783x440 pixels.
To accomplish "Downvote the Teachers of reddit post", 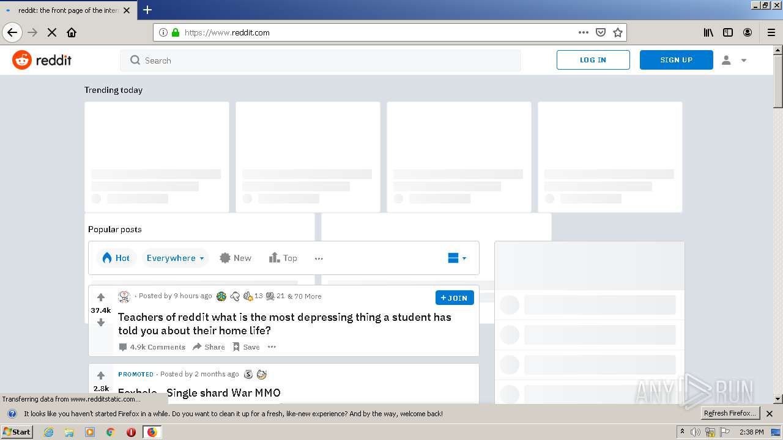I will (x=101, y=323).
